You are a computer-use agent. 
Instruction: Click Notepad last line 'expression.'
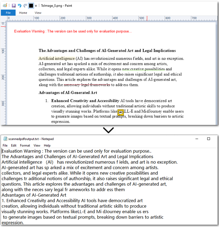coord(13,222)
